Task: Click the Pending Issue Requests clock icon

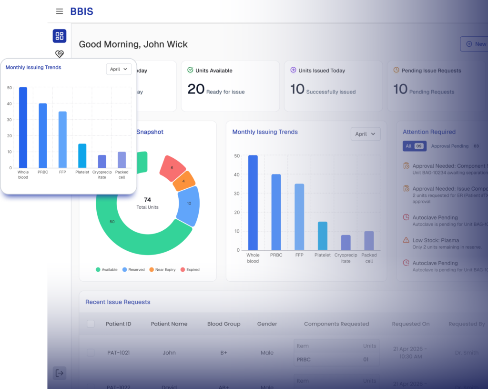Action: pyautogui.click(x=396, y=70)
